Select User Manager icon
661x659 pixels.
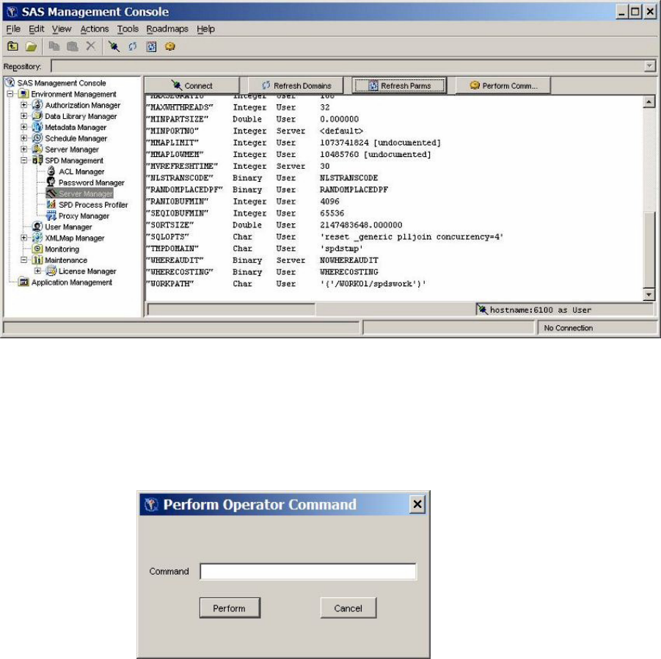pos(37,227)
